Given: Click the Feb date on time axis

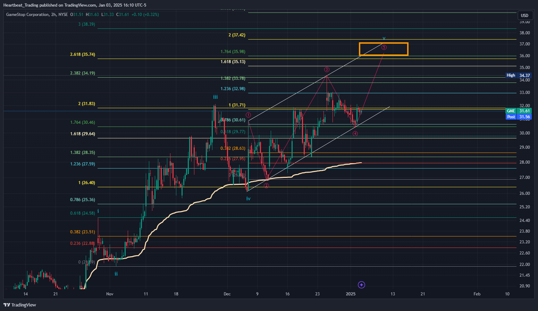Looking at the screenshot, I should tap(477, 294).
